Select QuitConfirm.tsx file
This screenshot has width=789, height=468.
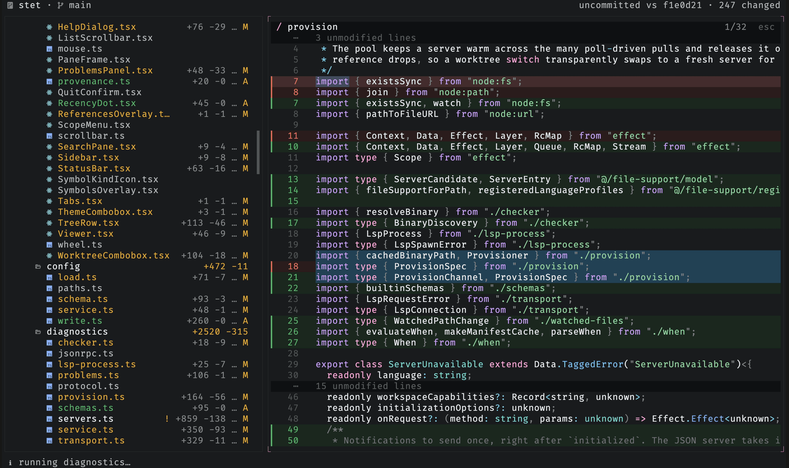(x=100, y=92)
